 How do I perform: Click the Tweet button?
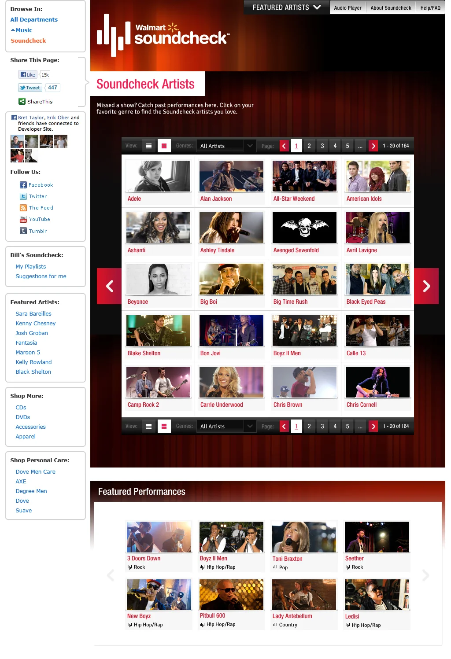click(30, 88)
